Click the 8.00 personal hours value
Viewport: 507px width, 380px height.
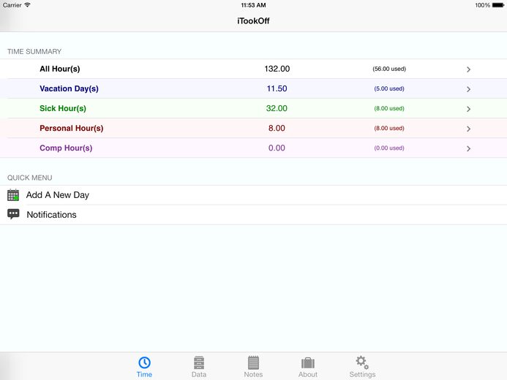pos(277,128)
